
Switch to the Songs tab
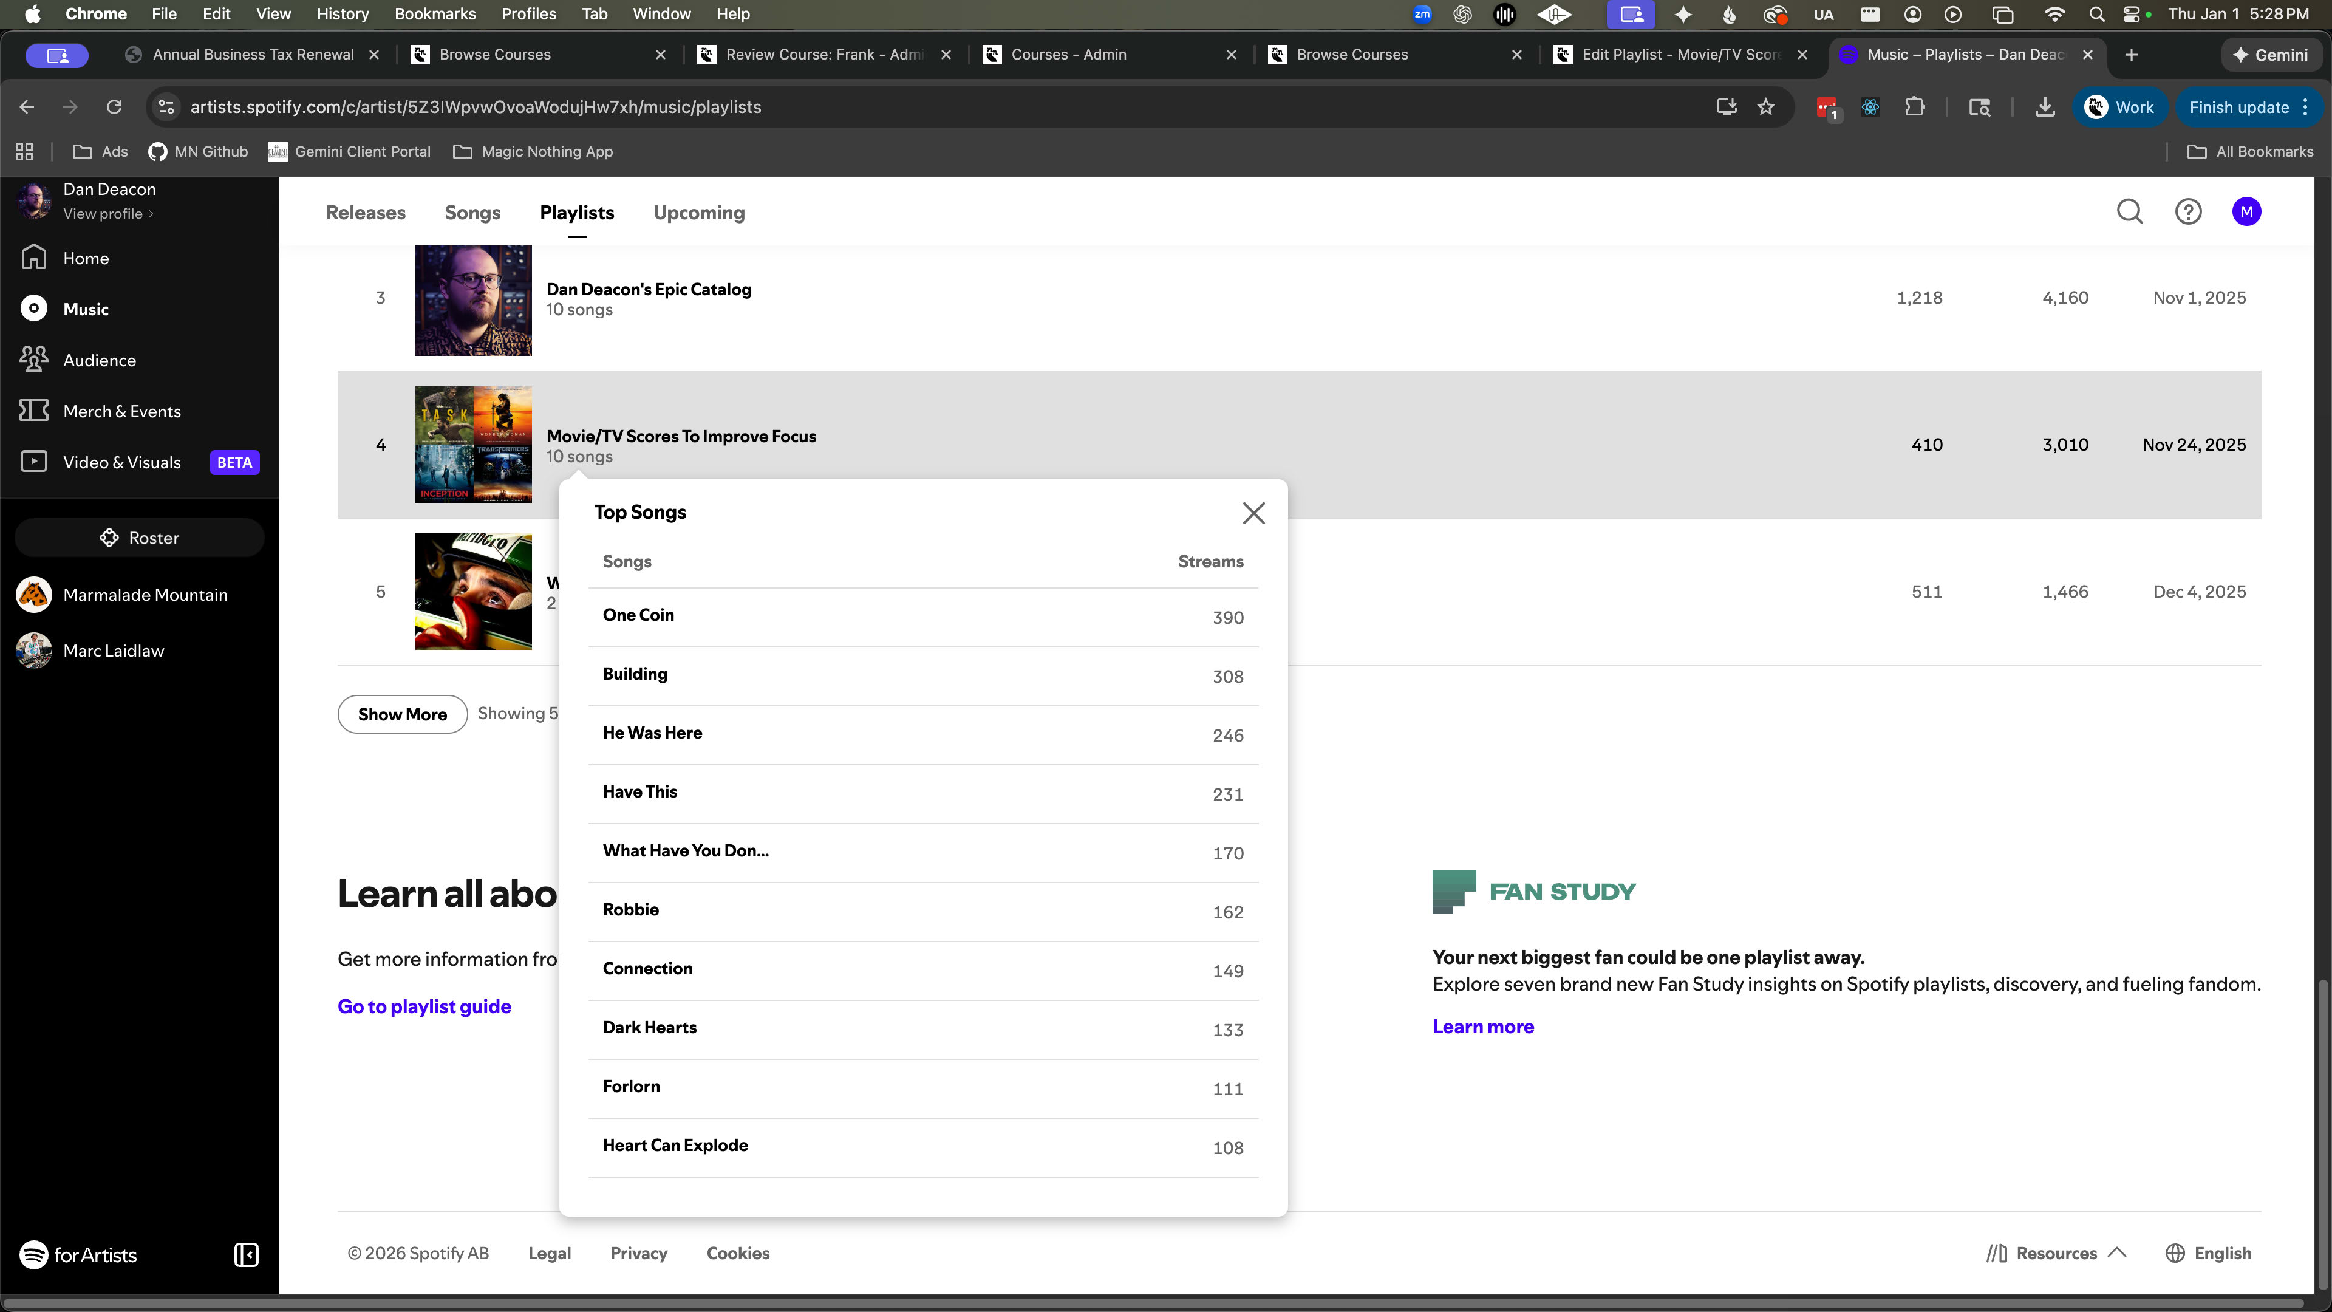(x=472, y=213)
